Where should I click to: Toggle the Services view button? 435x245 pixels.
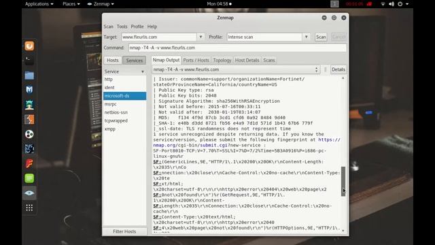pos(135,60)
